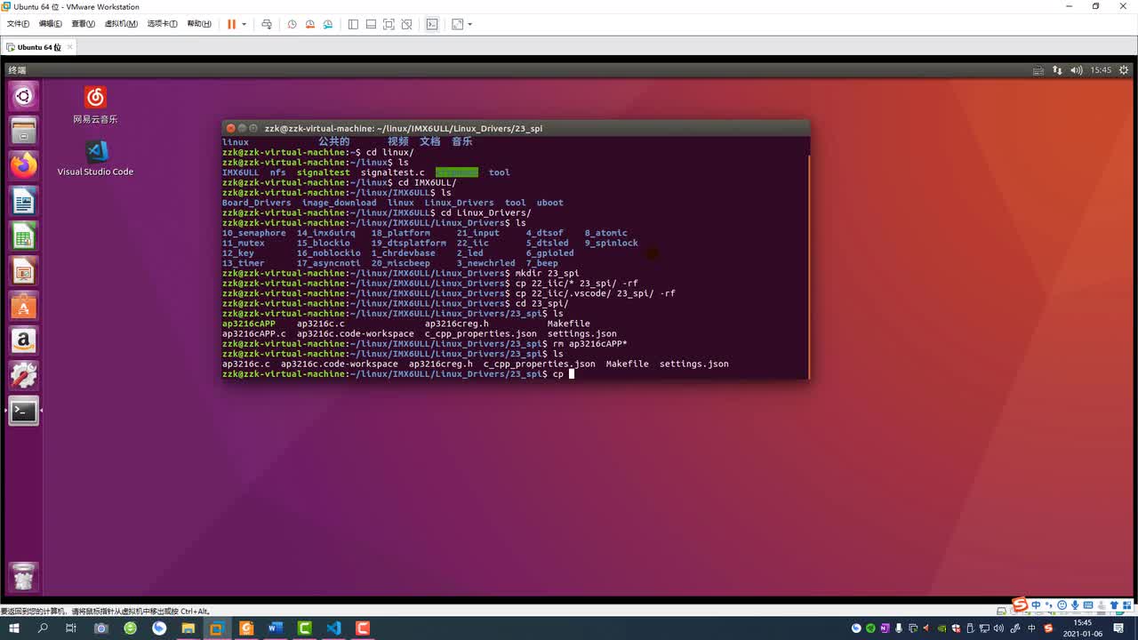The width and height of the screenshot is (1138, 640).
Task: Close the Ubuntu 64 位 tab
Action: point(69,47)
